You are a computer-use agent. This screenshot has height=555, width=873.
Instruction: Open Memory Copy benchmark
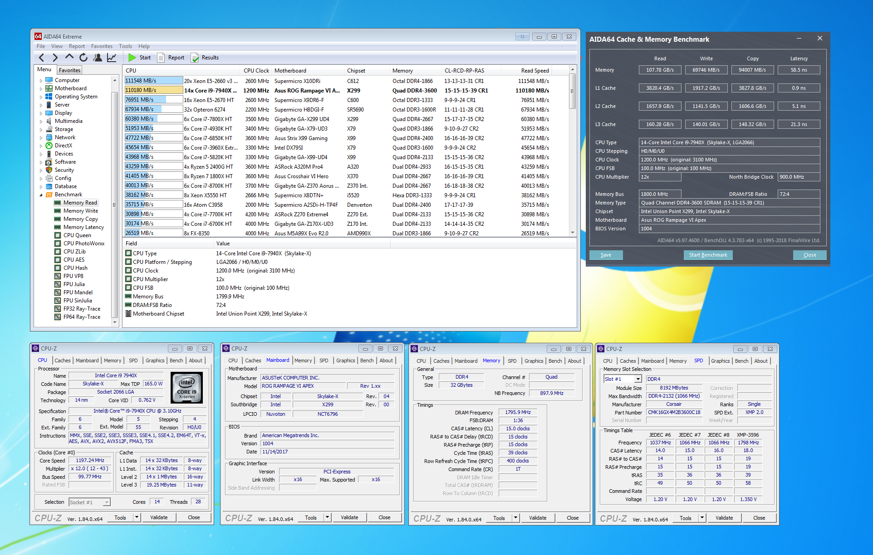pos(80,219)
